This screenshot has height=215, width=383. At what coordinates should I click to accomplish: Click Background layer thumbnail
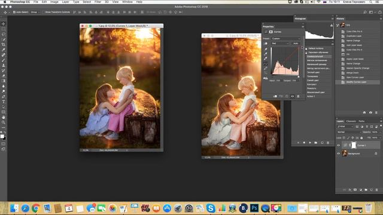point(345,153)
